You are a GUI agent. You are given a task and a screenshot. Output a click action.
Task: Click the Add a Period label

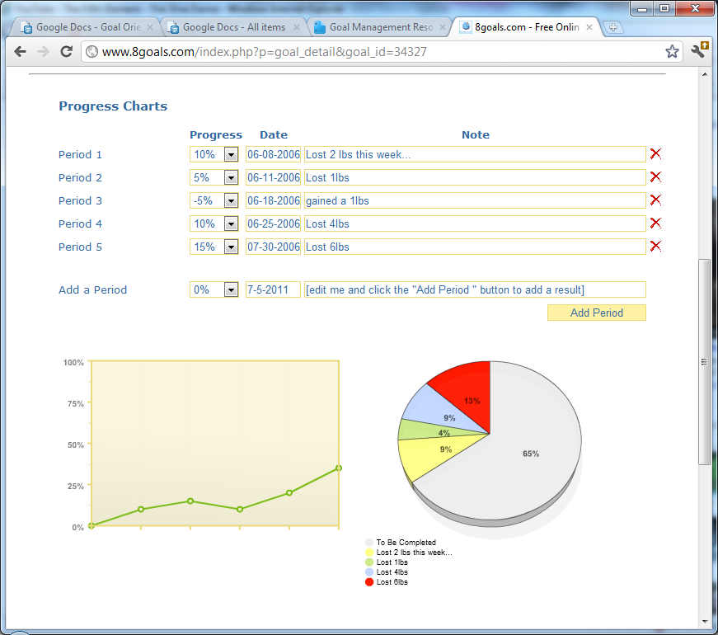pyautogui.click(x=92, y=289)
